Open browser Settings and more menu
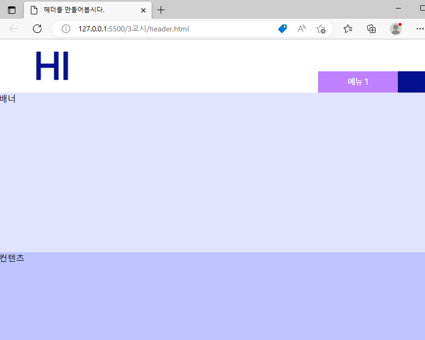Screen dimensions: 425x340 420,29
